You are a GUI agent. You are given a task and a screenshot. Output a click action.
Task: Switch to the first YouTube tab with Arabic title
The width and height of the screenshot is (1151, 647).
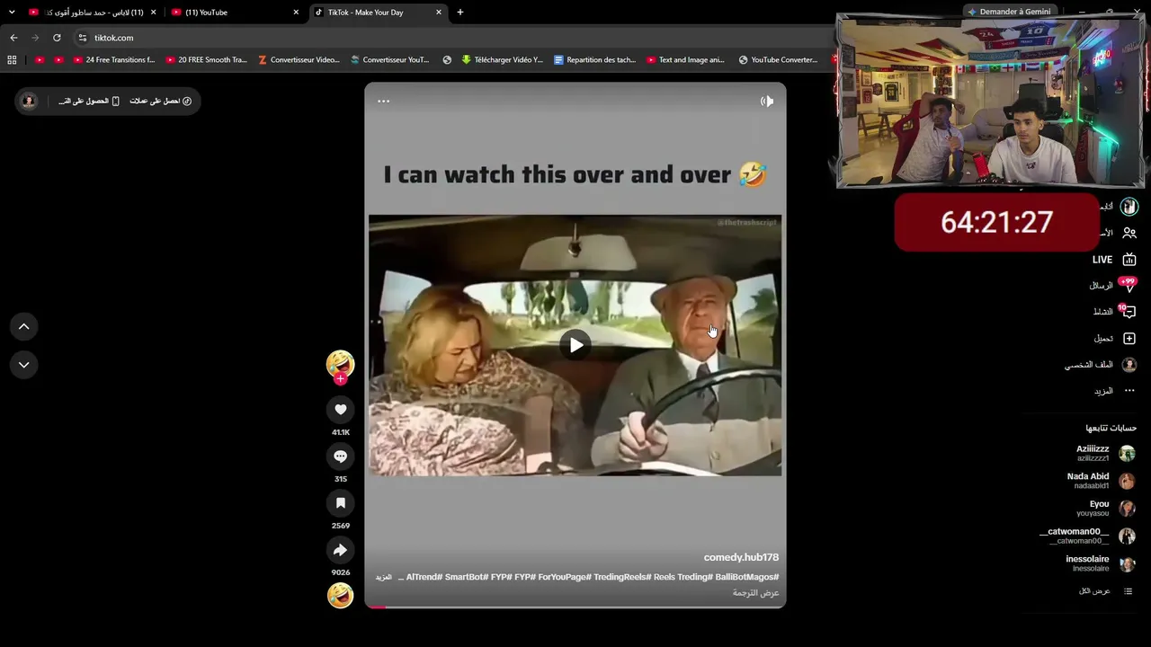tap(93, 13)
